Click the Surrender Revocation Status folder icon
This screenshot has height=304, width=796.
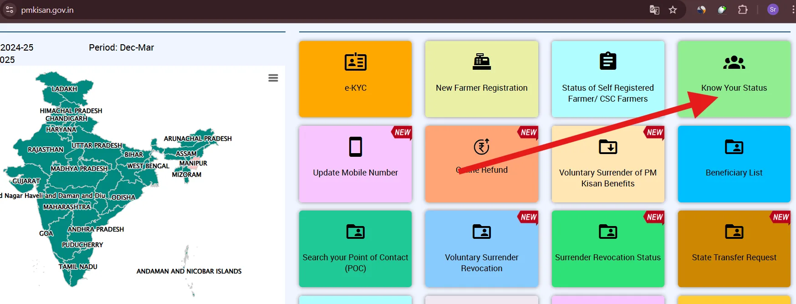click(608, 232)
